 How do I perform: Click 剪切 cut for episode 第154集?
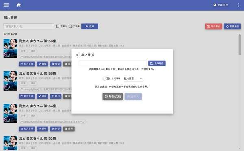click(56, 129)
